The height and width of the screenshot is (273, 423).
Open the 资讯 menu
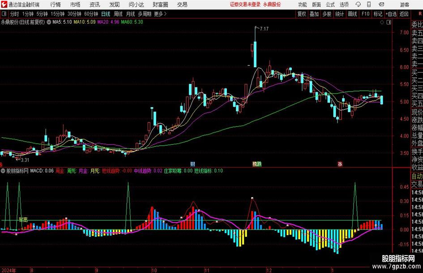(94, 4)
